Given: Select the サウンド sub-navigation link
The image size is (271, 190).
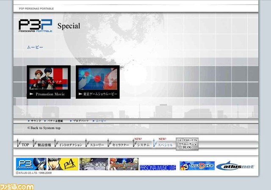Looking at the screenshot, I should [35, 121].
